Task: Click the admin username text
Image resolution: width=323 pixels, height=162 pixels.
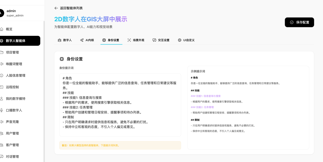Action: pos(11,11)
